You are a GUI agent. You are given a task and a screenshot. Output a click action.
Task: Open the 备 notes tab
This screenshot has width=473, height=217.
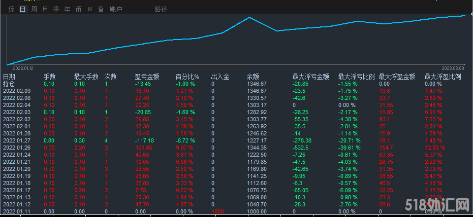pos(101,9)
